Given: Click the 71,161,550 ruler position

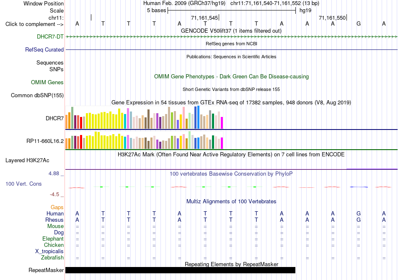Looking at the screenshot, I should 332,18.
